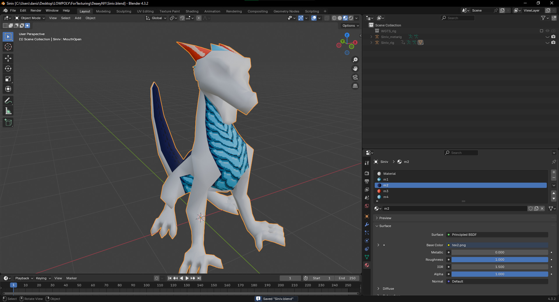Switch to the UV Editing workspace tab
Image resolution: width=559 pixels, height=302 pixels.
tap(145, 11)
